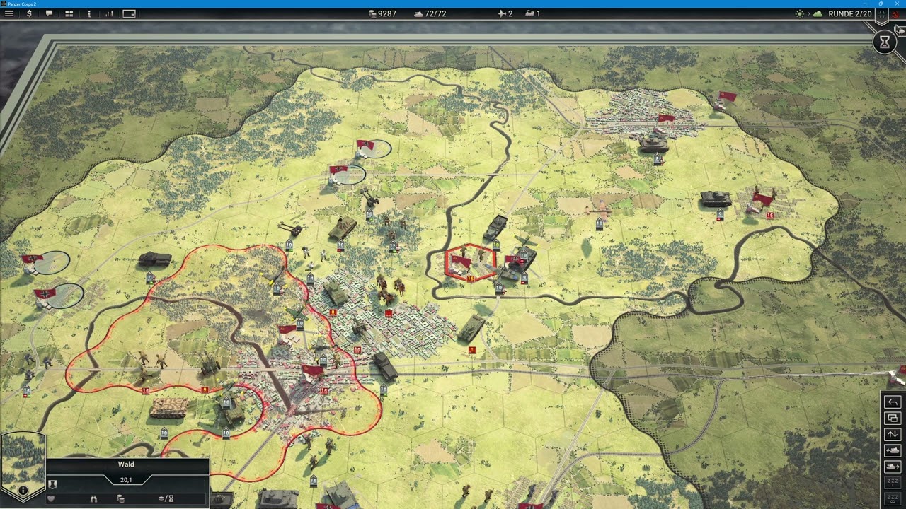Click the heart icon in terrain panel
This screenshot has height=509, width=906.
51,499
